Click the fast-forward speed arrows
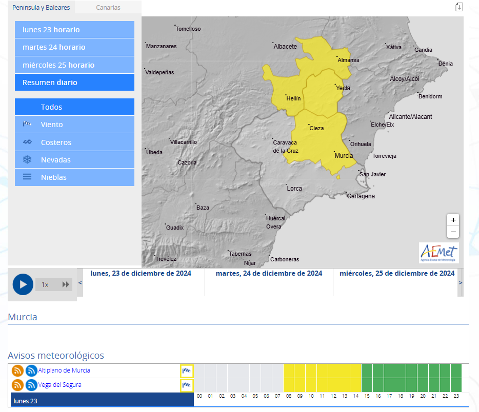This screenshot has height=412, width=479. pos(66,284)
